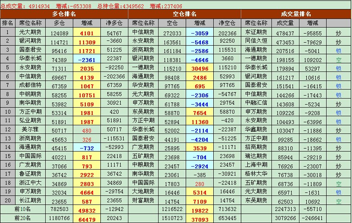Select the 净多仓 column header
This screenshot has width=352, height=223.
[x=114, y=23]
